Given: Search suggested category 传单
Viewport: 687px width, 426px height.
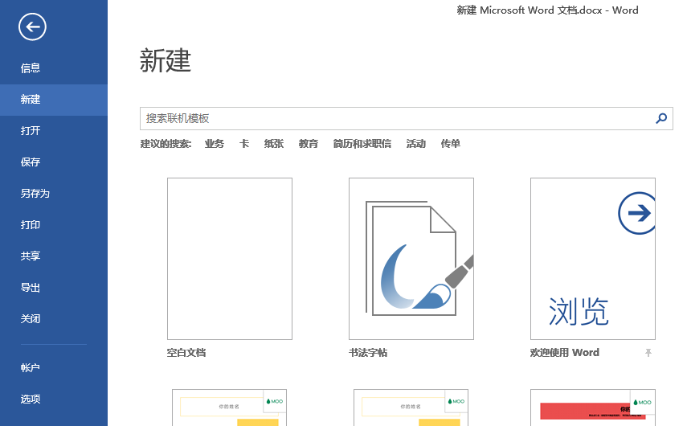Looking at the screenshot, I should [451, 144].
